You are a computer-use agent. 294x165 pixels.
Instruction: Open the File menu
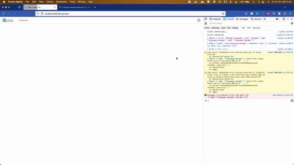(x=27, y=2)
